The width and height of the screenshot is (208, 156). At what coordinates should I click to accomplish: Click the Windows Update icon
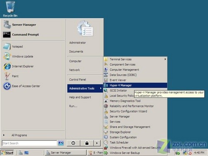7,56
